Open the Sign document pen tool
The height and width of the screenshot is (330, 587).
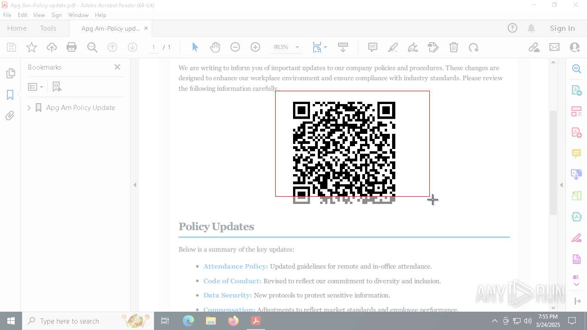[x=413, y=47]
